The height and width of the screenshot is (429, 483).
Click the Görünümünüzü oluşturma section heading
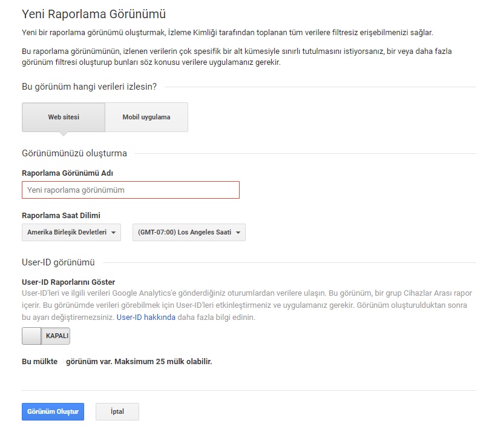(x=74, y=153)
